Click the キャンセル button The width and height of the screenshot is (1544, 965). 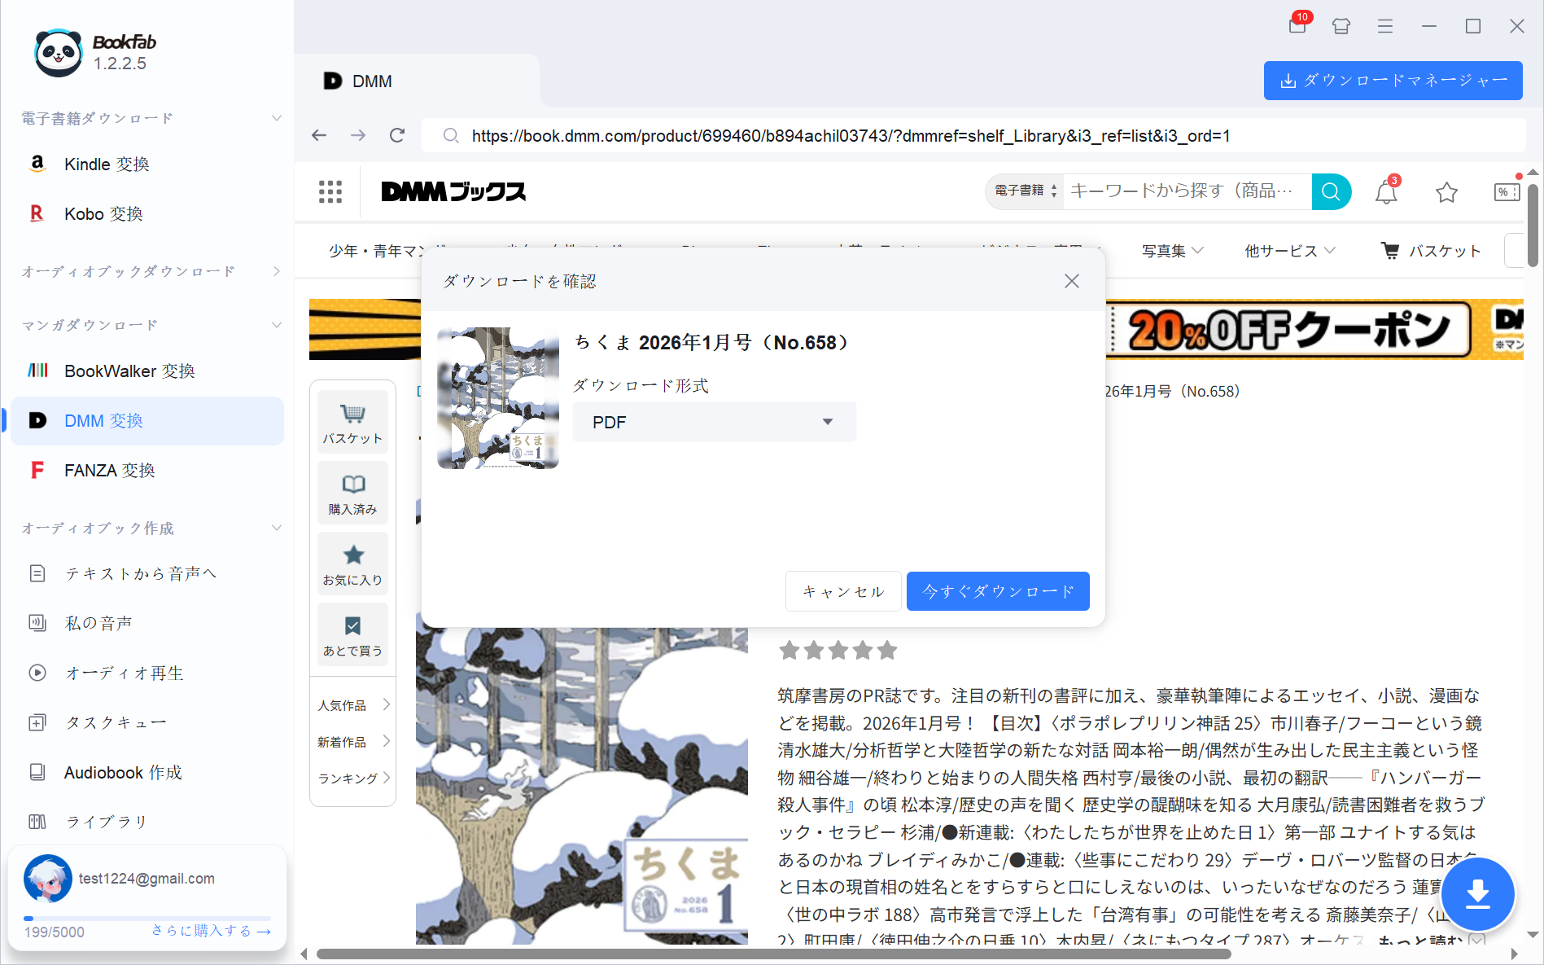coord(843,591)
